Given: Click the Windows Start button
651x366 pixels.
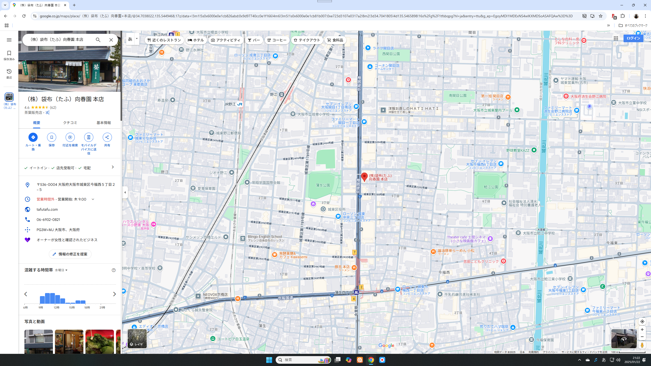Looking at the screenshot, I should coord(269,360).
